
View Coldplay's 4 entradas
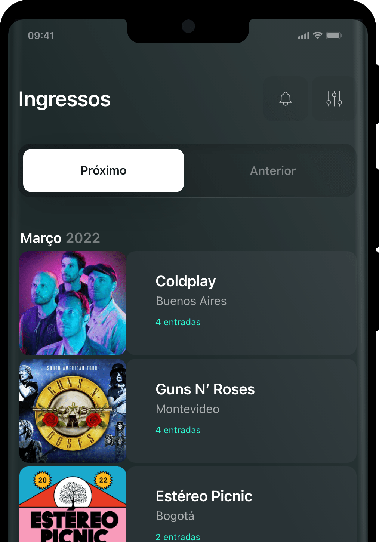[178, 322]
